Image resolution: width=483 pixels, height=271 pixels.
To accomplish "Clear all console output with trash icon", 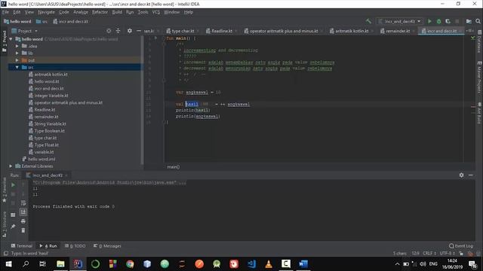I will (x=23, y=230).
